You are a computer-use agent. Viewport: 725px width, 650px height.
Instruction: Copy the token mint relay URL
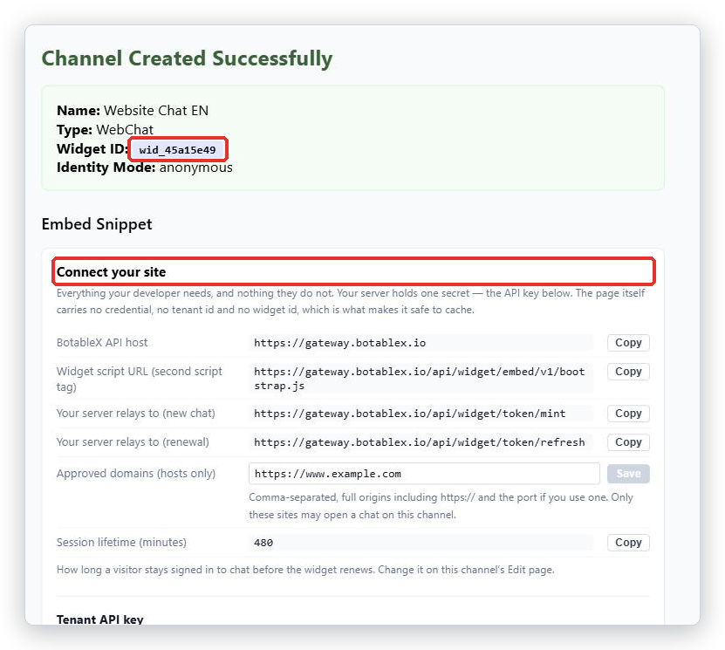point(628,414)
